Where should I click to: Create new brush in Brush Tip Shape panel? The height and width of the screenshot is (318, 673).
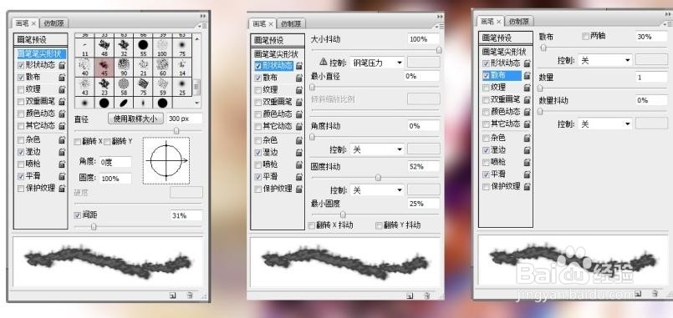click(x=172, y=295)
